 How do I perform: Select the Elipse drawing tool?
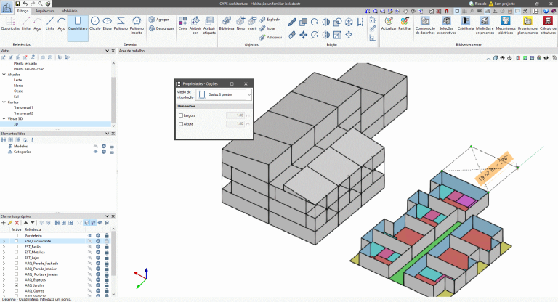click(107, 23)
